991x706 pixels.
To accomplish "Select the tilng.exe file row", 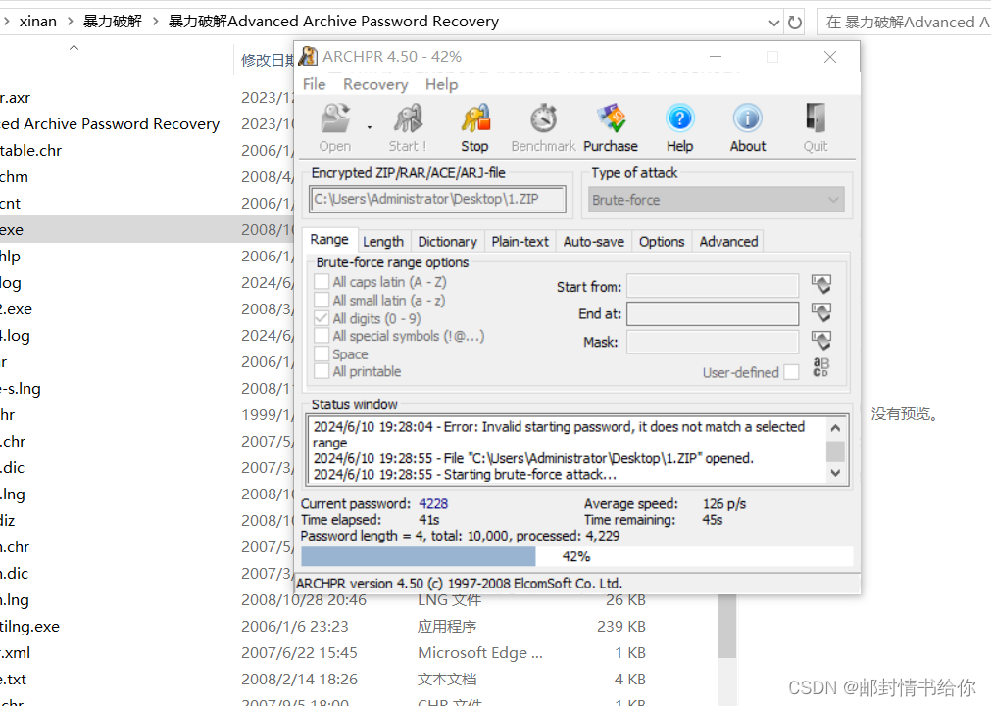I will click(x=322, y=627).
